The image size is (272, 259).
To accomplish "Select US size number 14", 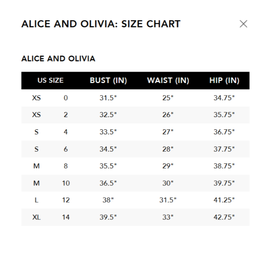I will [66, 217].
